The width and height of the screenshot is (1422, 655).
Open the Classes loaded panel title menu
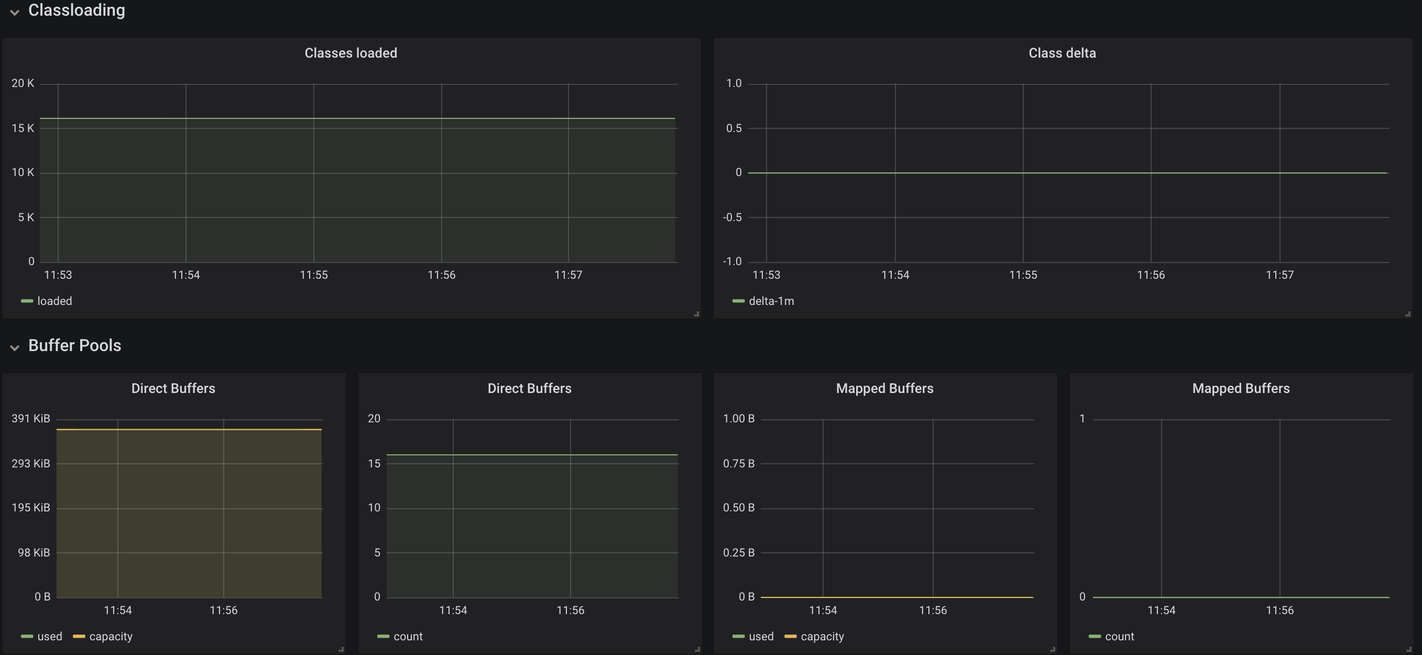351,53
